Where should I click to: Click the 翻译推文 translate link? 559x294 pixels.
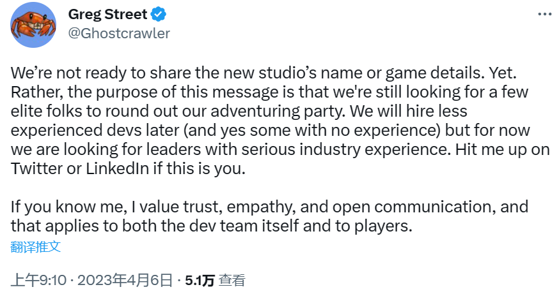click(x=36, y=247)
